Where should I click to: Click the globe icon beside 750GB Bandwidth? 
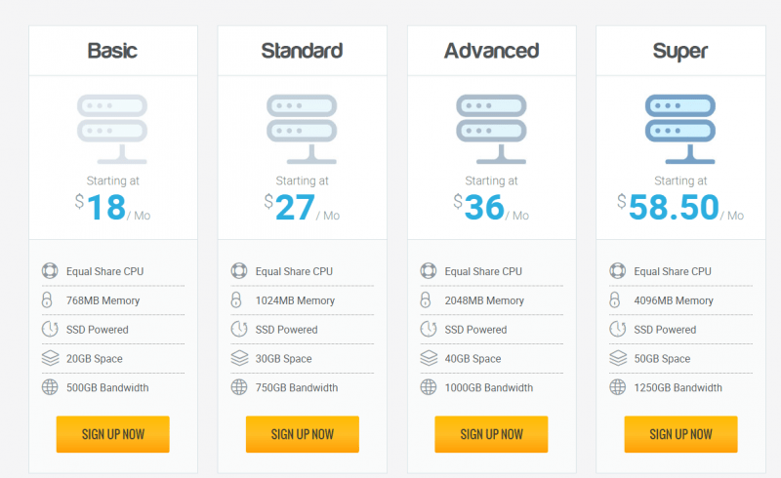point(239,387)
